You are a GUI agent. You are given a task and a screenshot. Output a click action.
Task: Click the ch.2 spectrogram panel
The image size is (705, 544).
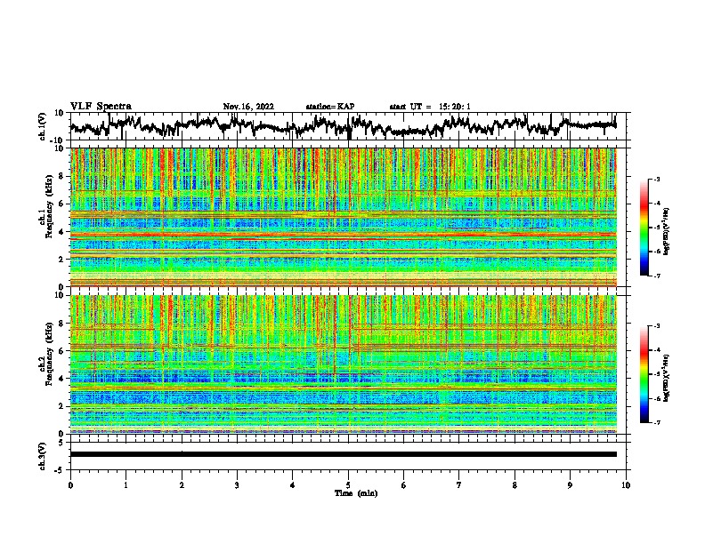(343, 364)
